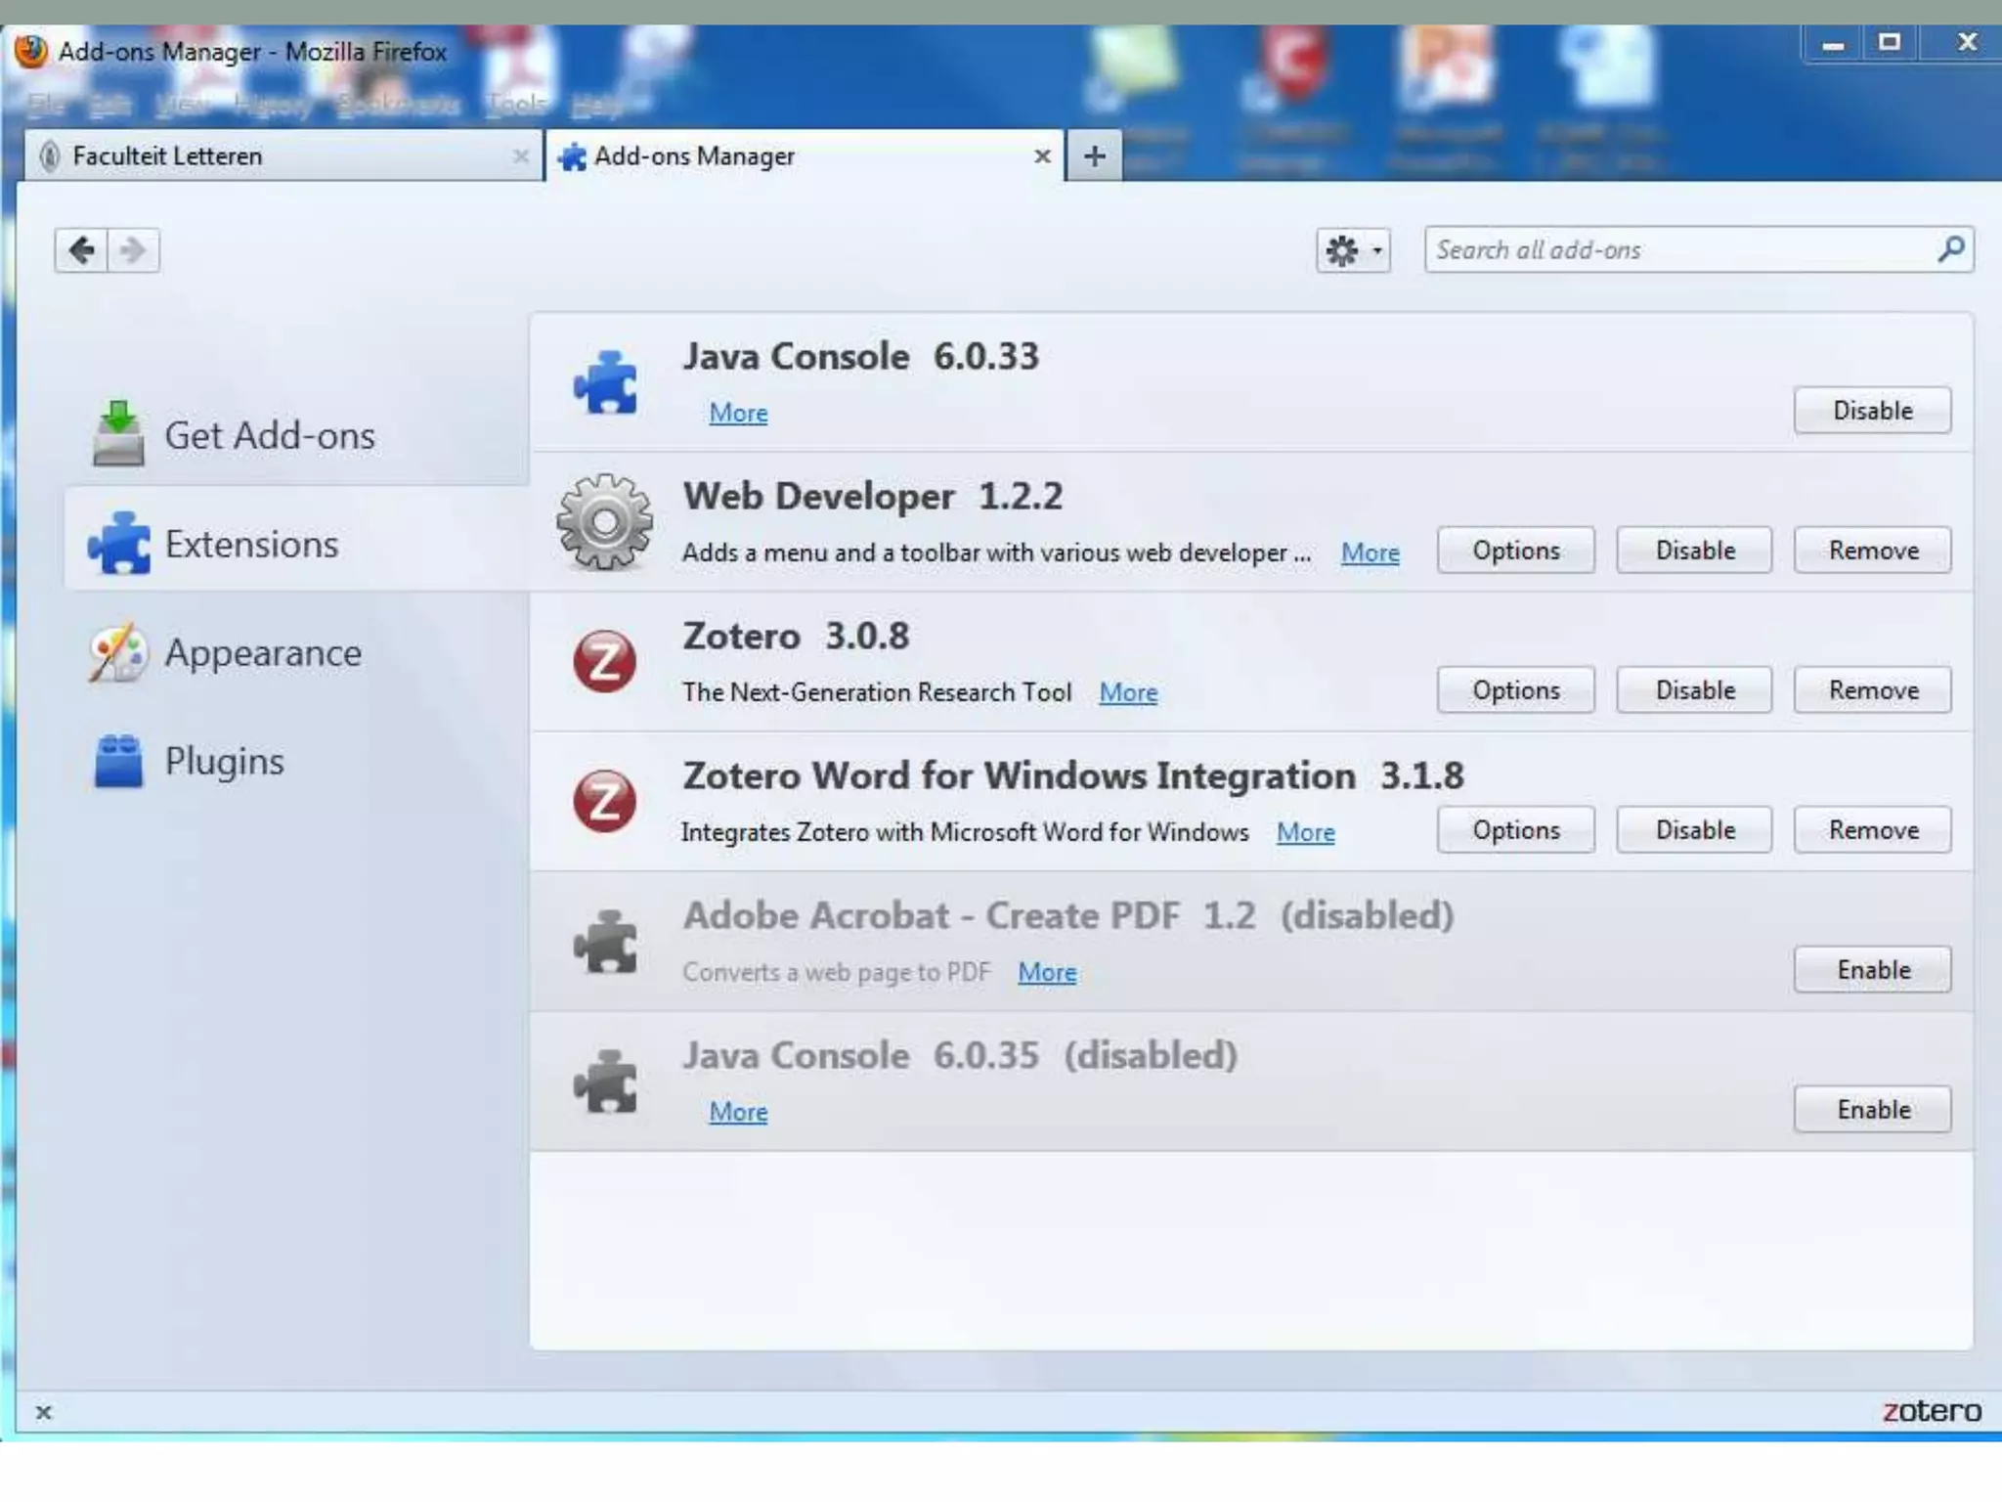Open a new tab with plus button
Screen dimensions: 2002x1502
coord(1094,156)
